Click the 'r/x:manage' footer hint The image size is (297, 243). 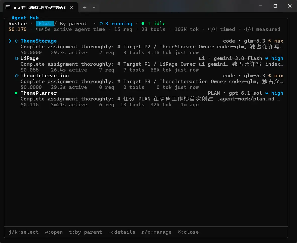click(x=157, y=232)
